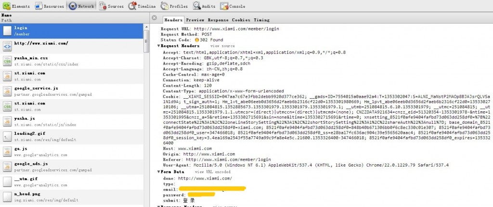Click view URL encoded for Form Data
Screen dimensions: 493x207
click(x=213, y=172)
